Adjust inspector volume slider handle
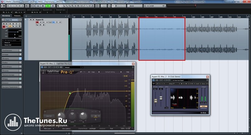 [18, 32]
